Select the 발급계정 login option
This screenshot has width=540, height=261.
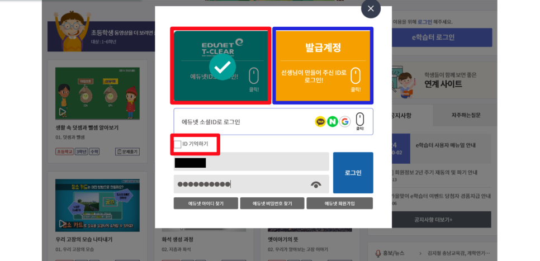coord(323,66)
